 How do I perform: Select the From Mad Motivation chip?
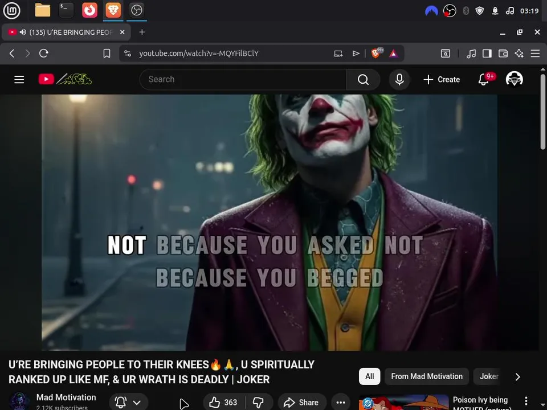tap(427, 376)
